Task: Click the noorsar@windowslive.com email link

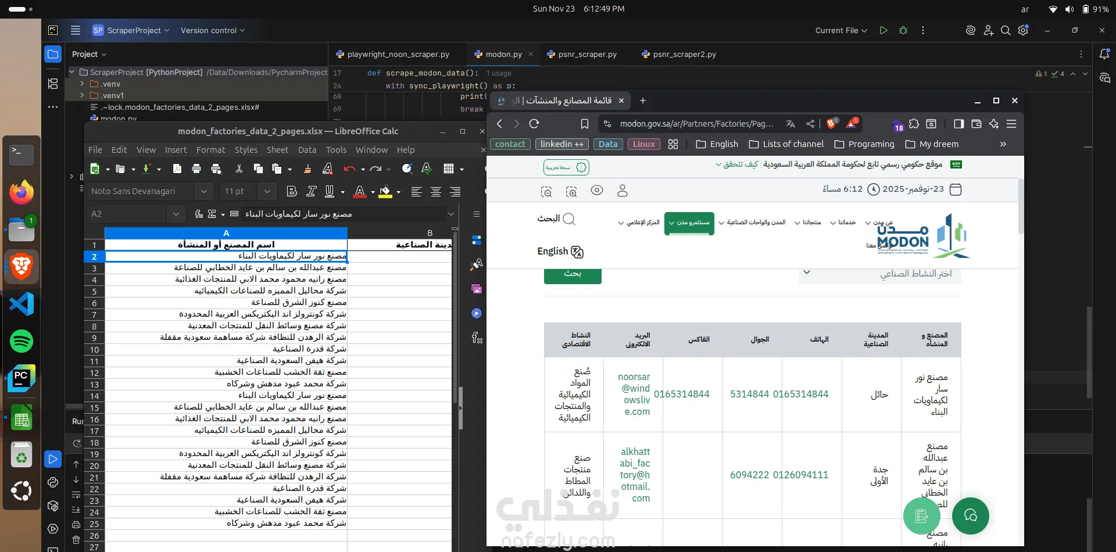Action: [x=634, y=394]
